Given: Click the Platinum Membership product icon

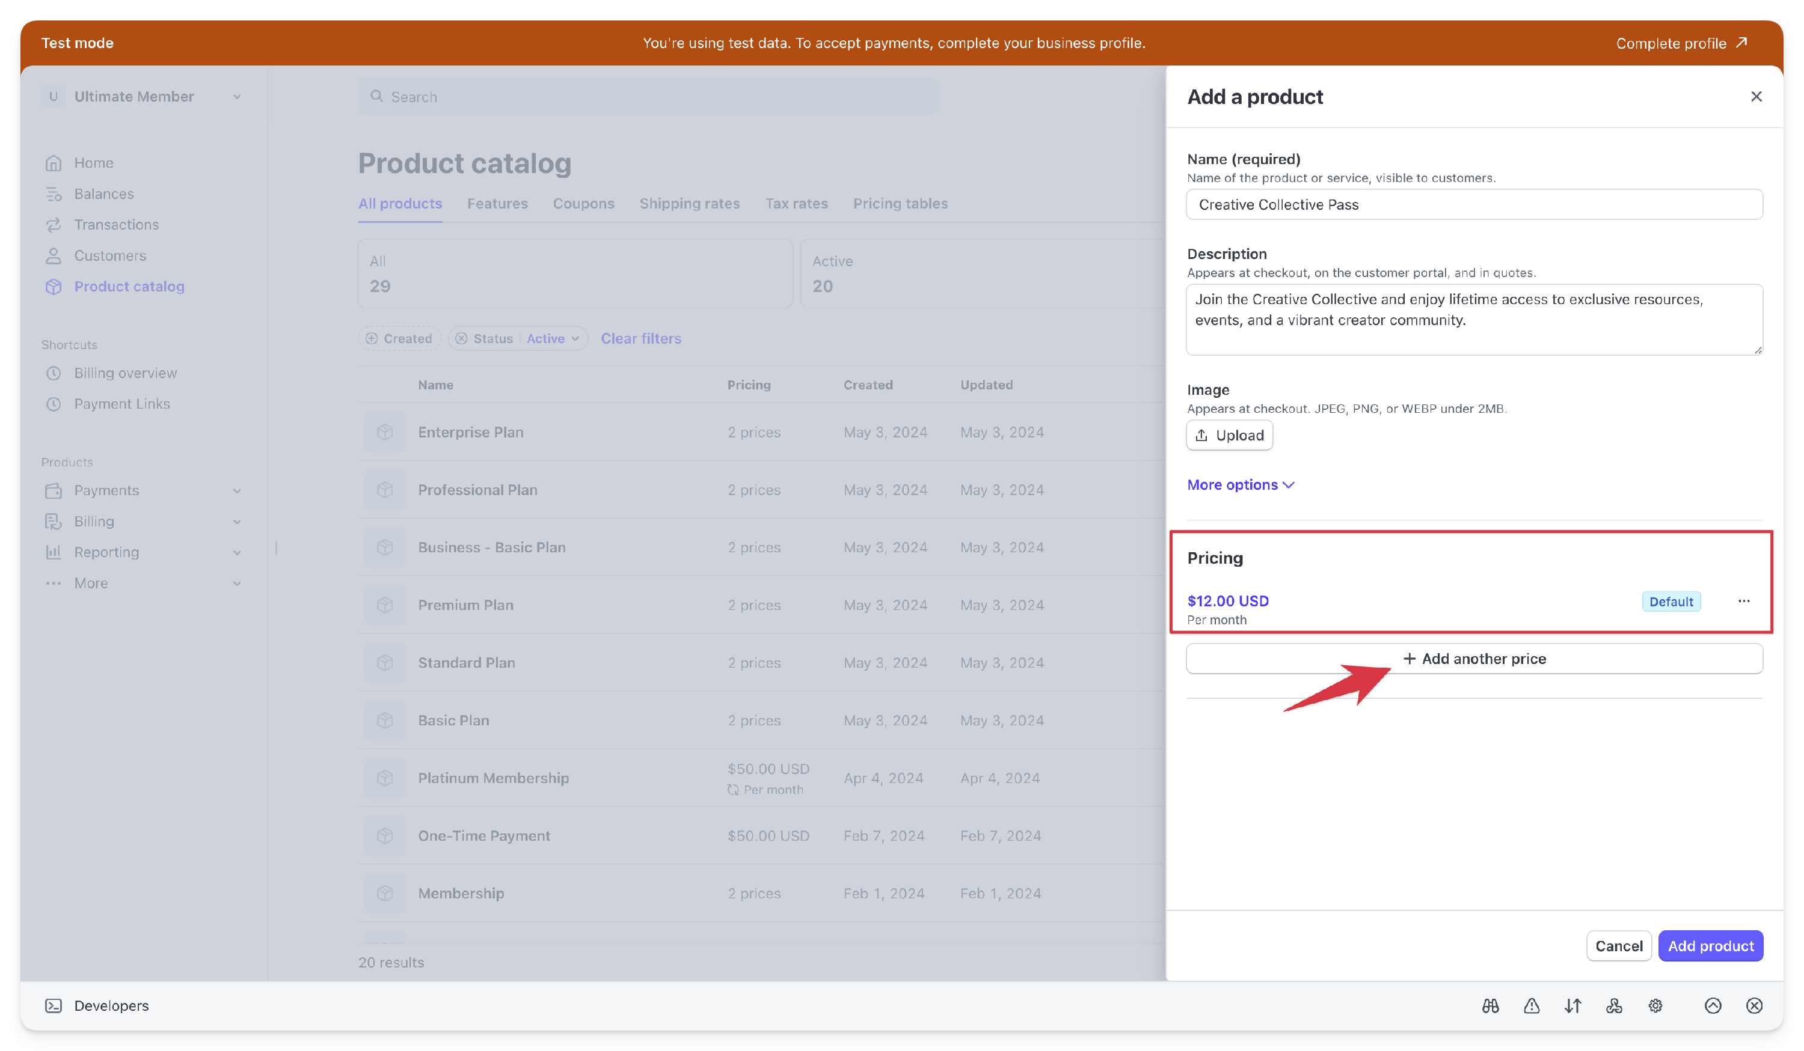Looking at the screenshot, I should 384,778.
